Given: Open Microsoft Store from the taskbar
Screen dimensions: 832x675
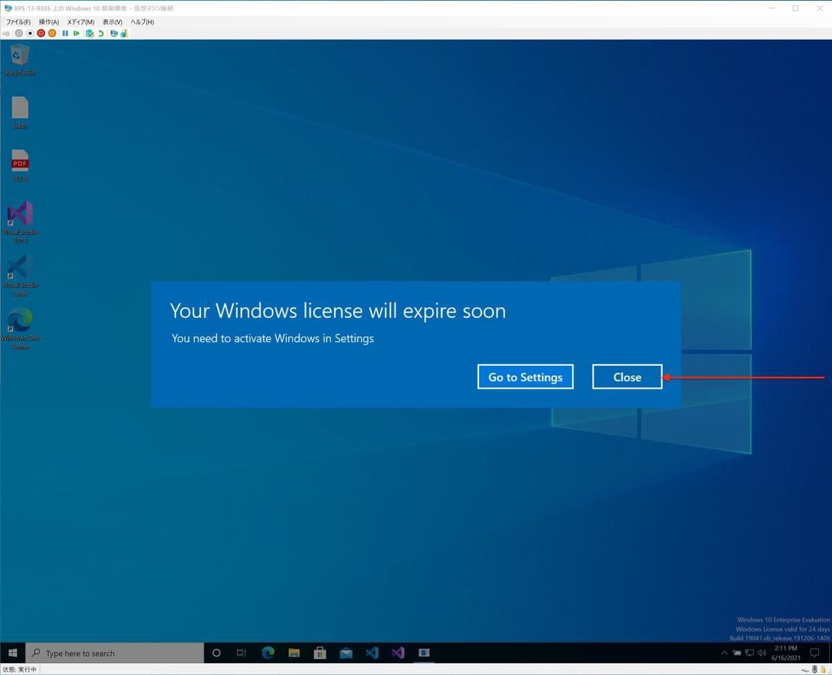Looking at the screenshot, I should [320, 653].
